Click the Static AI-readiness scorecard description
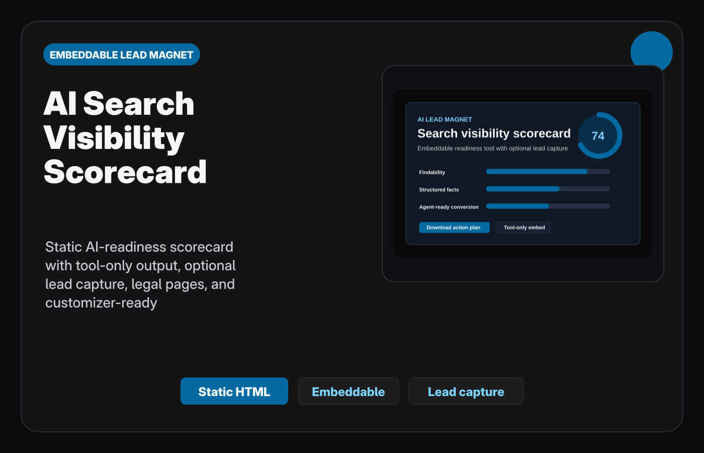Screen dimensions: 704x453 coord(140,275)
